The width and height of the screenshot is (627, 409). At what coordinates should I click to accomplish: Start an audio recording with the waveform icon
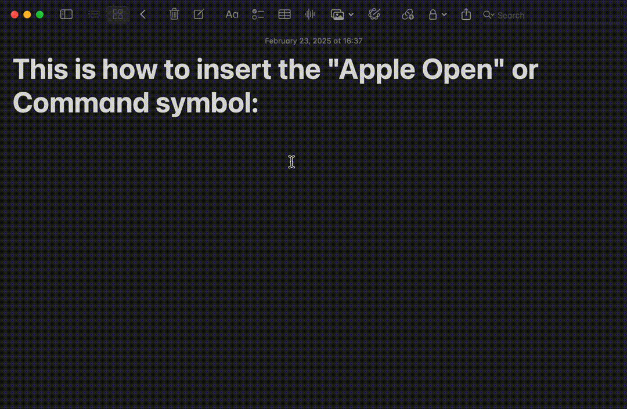(309, 14)
